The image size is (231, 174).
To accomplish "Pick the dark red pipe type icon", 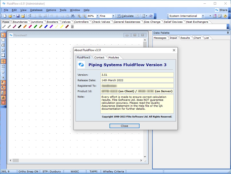I will [67, 26].
